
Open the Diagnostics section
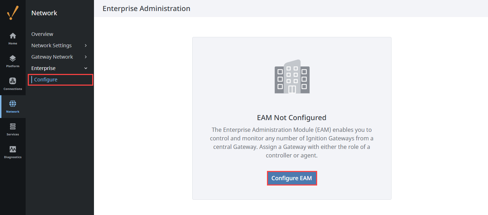pos(13,152)
